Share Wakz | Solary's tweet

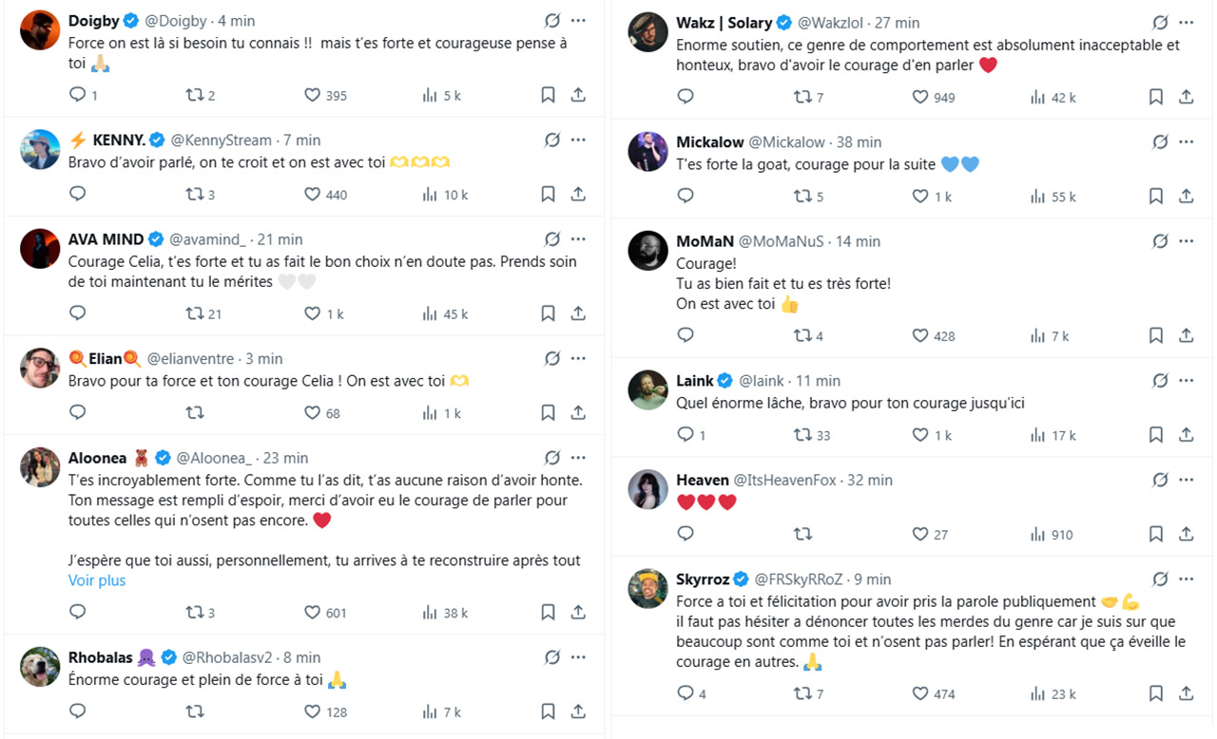[1187, 97]
